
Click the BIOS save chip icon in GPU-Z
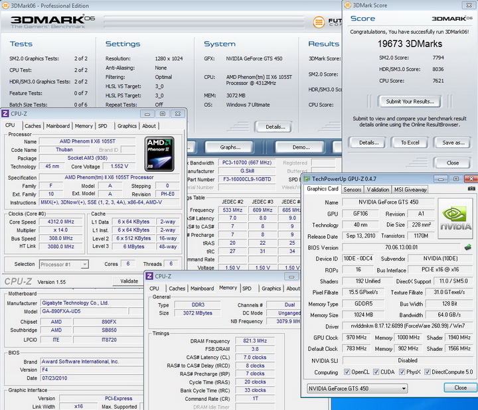pyautogui.click(x=468, y=247)
